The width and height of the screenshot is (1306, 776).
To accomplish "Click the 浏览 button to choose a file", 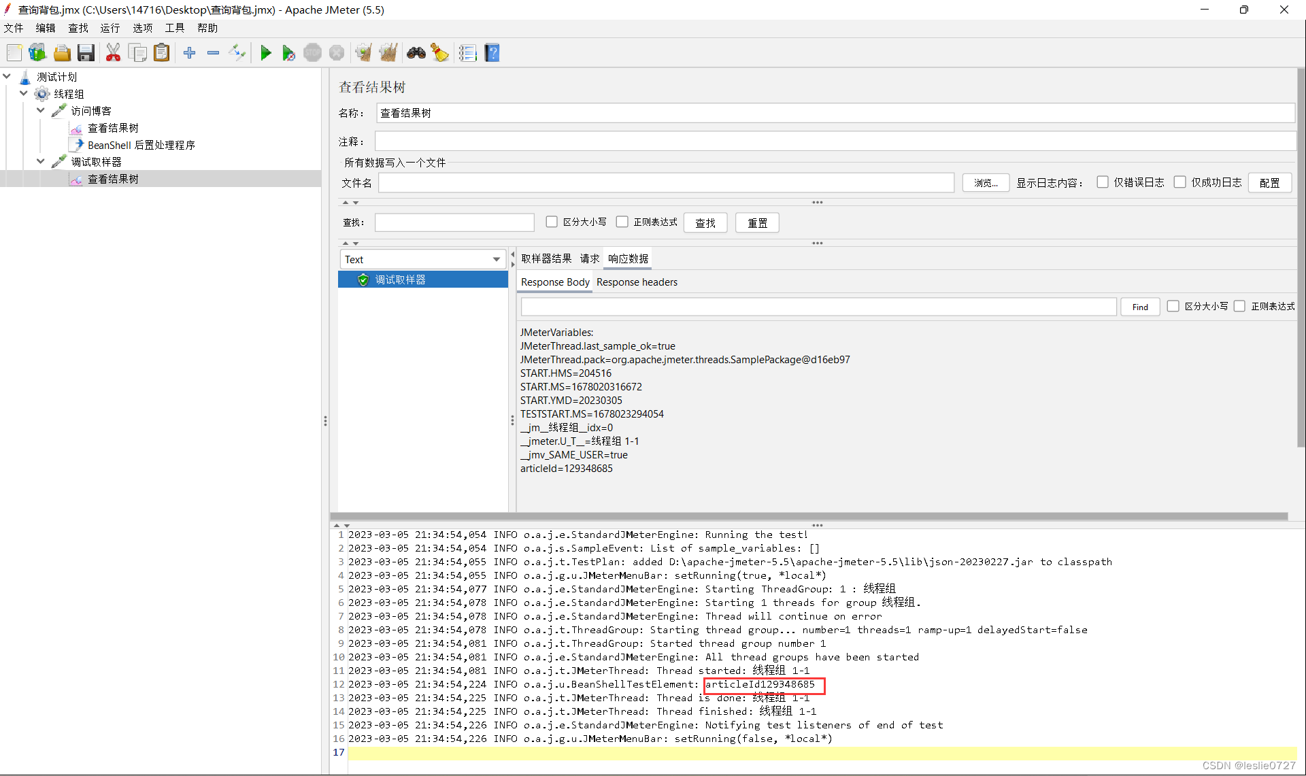I will click(x=985, y=182).
